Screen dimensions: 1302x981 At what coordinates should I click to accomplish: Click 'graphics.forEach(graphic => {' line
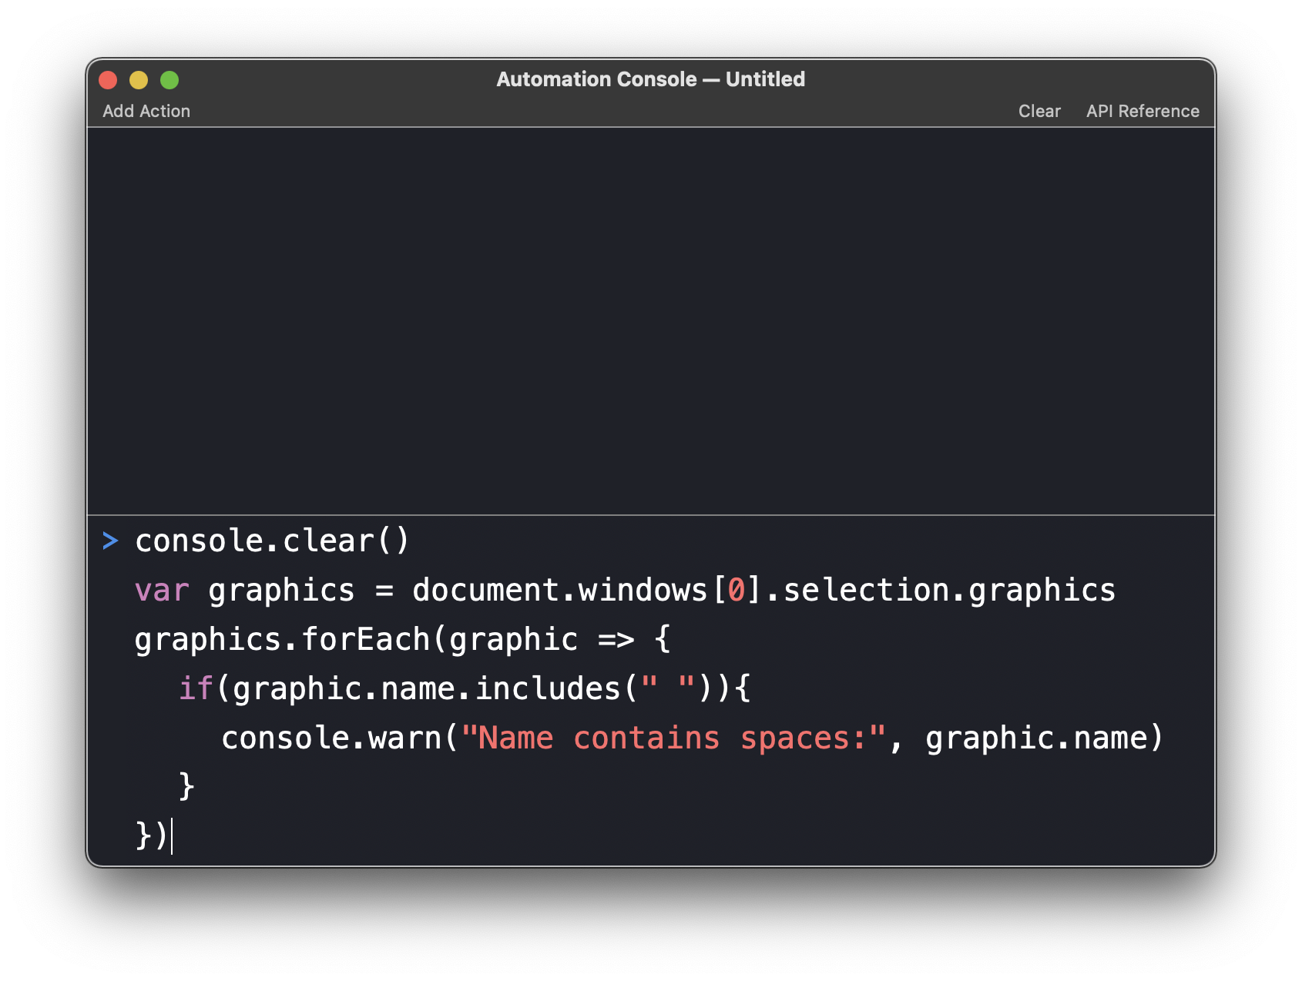[403, 640]
